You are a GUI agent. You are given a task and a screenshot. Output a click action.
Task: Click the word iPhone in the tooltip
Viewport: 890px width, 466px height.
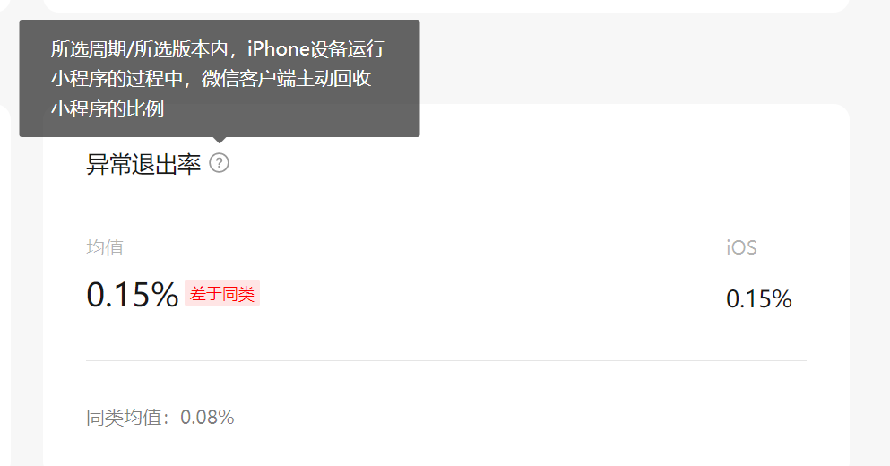(279, 48)
